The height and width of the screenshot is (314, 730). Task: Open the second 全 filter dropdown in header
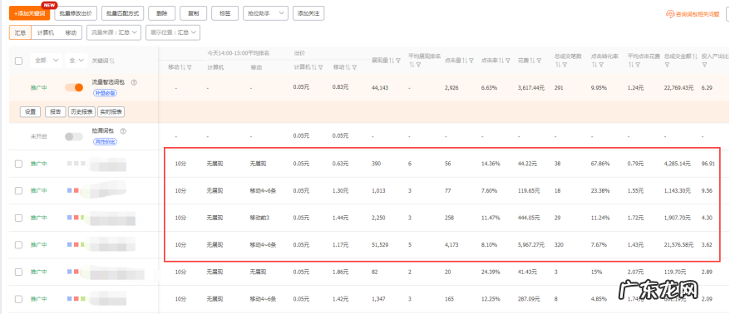[76, 61]
